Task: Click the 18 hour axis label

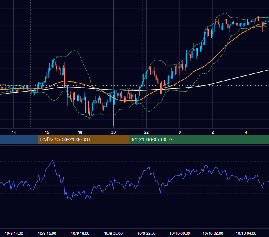Action: point(80,132)
